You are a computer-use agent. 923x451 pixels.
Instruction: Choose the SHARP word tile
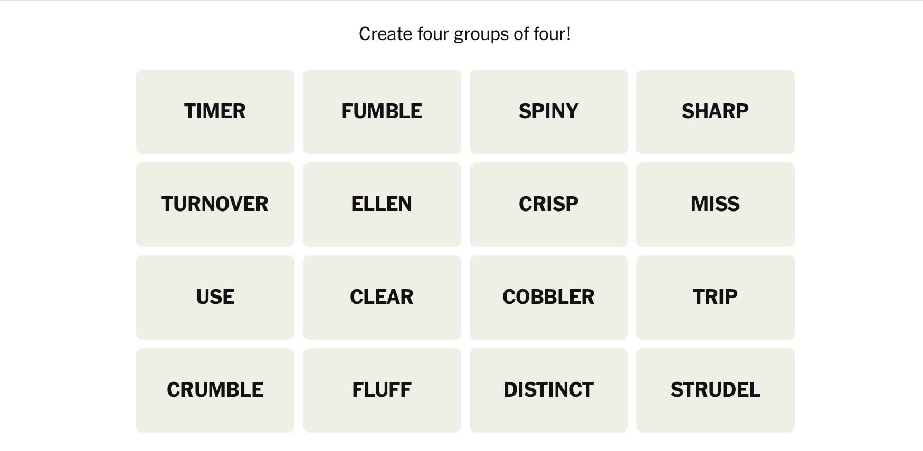coord(715,112)
